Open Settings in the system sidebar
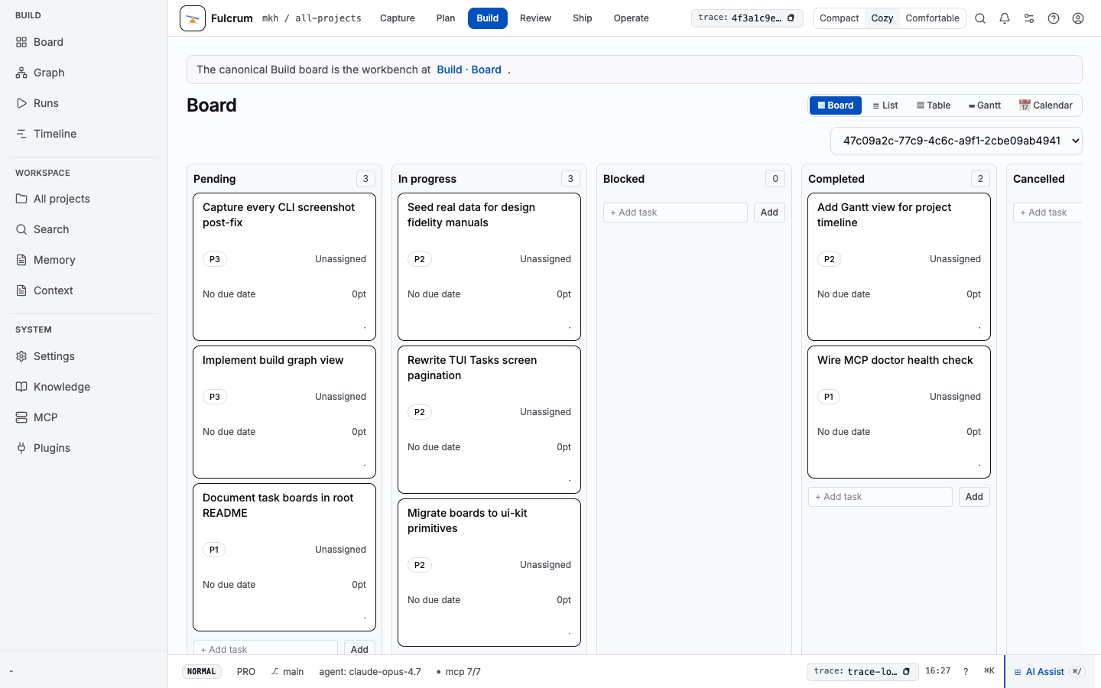Image resolution: width=1101 pixels, height=688 pixels. (84, 356)
